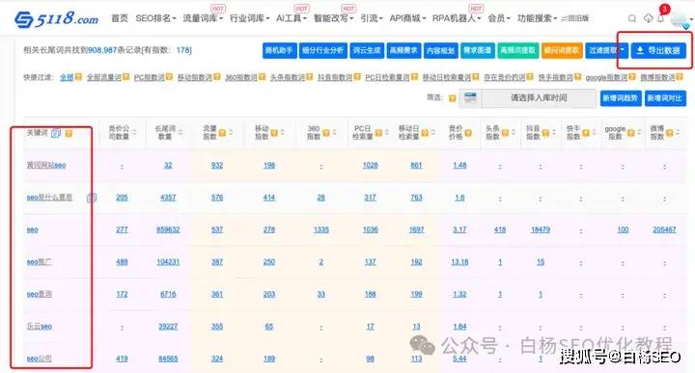
Task: Expand the 流量词库 navigation menu
Action: [203, 18]
